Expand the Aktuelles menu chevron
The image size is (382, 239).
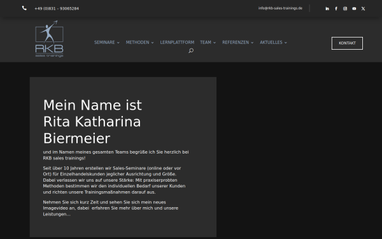pos(285,43)
